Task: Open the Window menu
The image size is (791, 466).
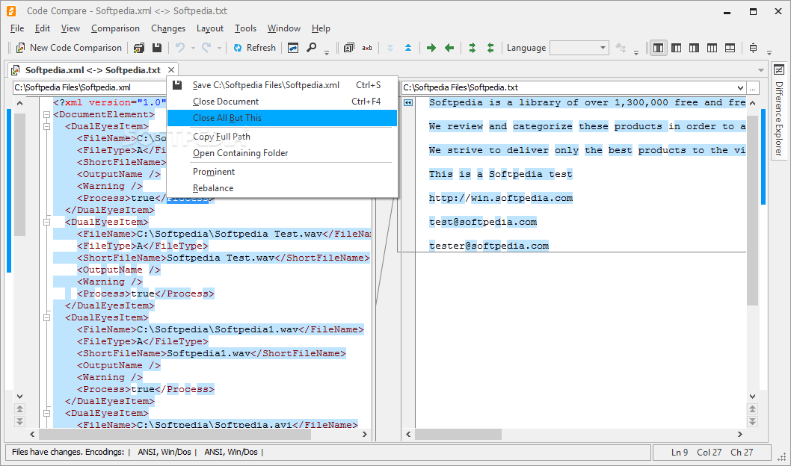Action: coord(284,28)
